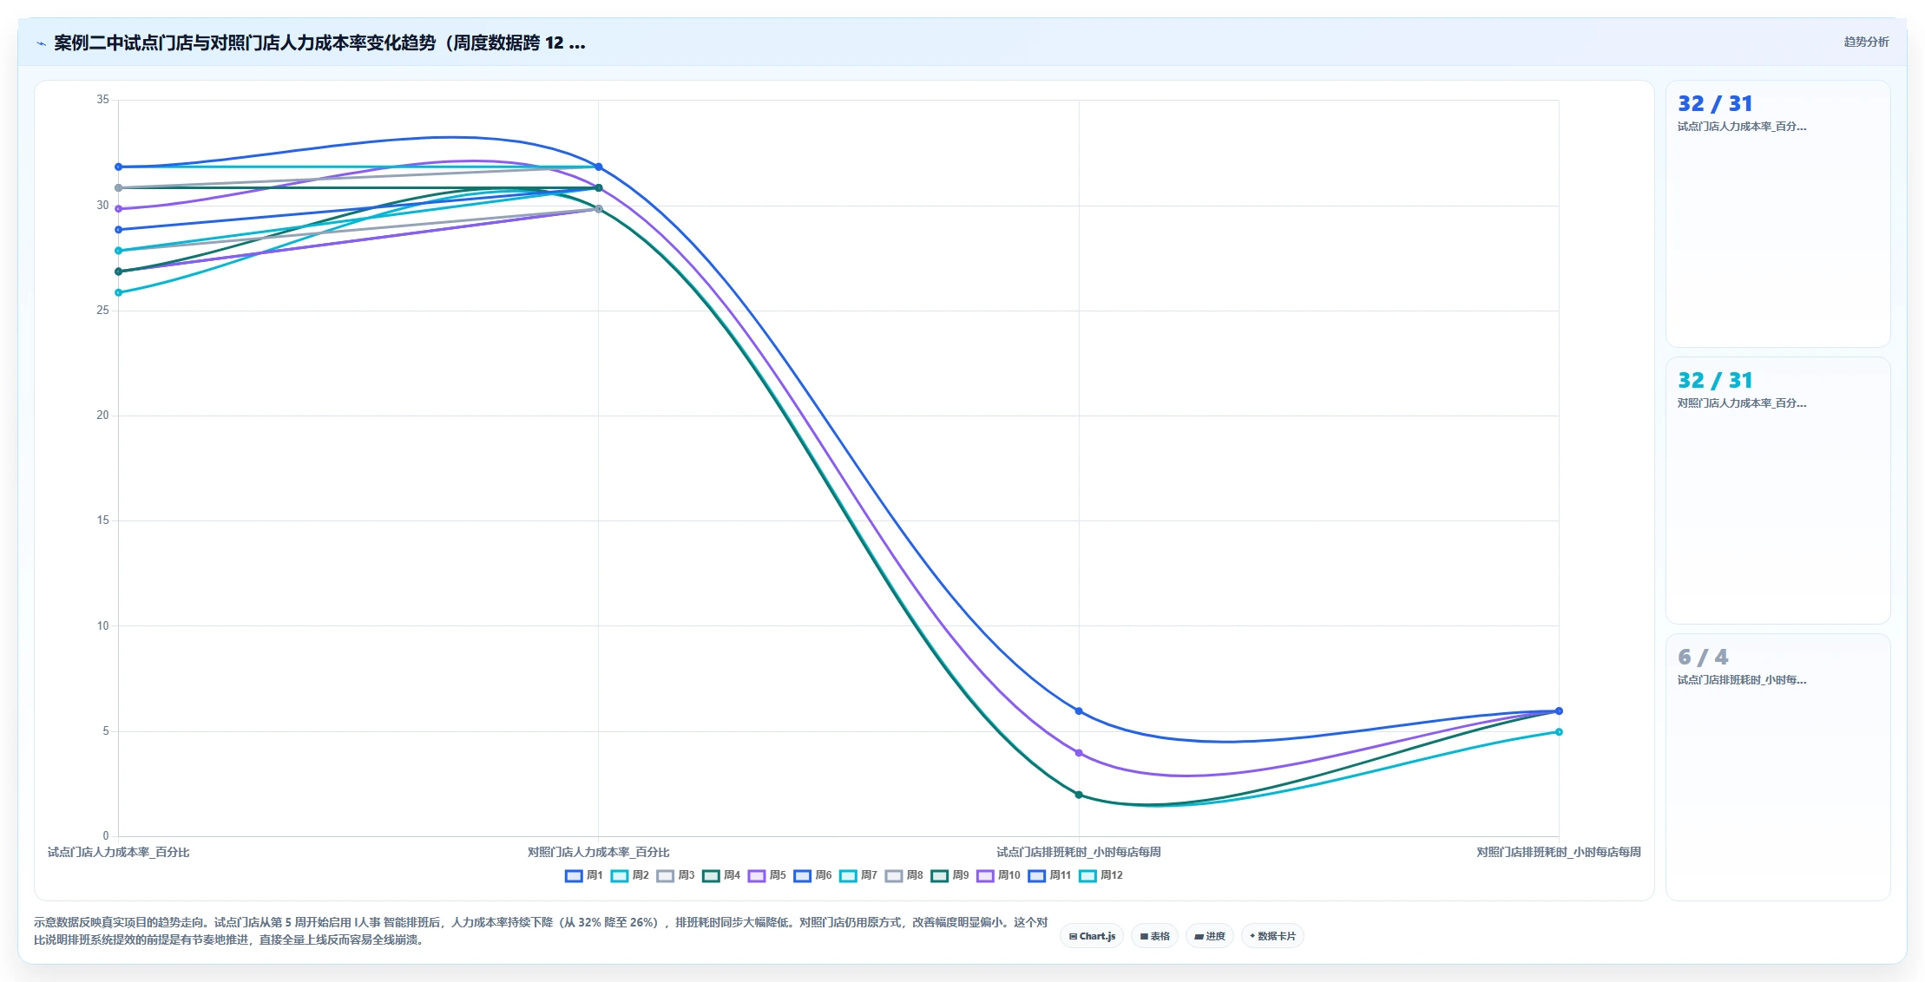The width and height of the screenshot is (1925, 982).
Task: Click the 周12 legend color box
Action: [x=1087, y=876]
